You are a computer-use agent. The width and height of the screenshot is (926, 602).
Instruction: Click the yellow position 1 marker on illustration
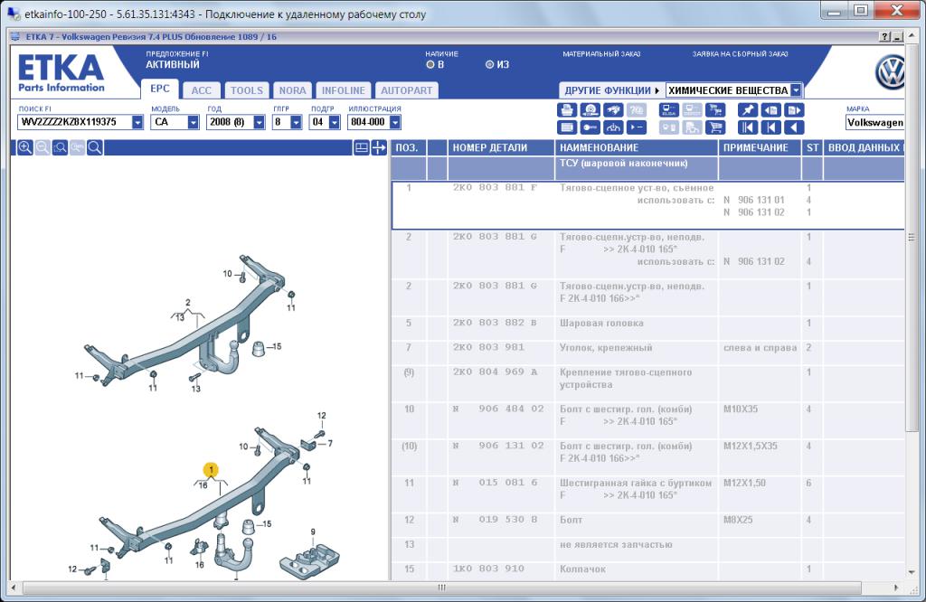(x=211, y=470)
